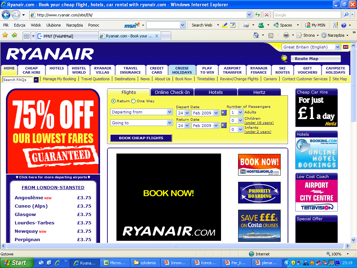This screenshot has width=357, height=268.
Task: Switch to the Online Check-In tab
Action: 172,92
